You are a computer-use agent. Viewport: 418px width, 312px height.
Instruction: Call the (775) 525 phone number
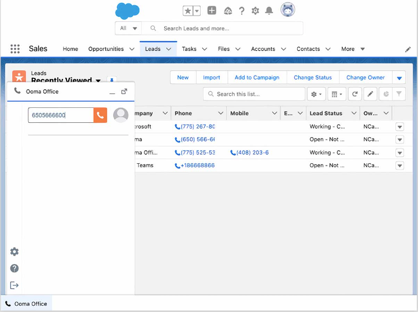(195, 153)
